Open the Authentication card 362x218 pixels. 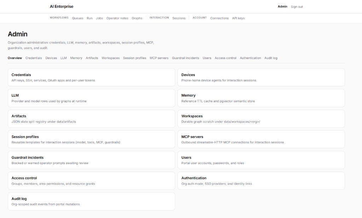261,180
